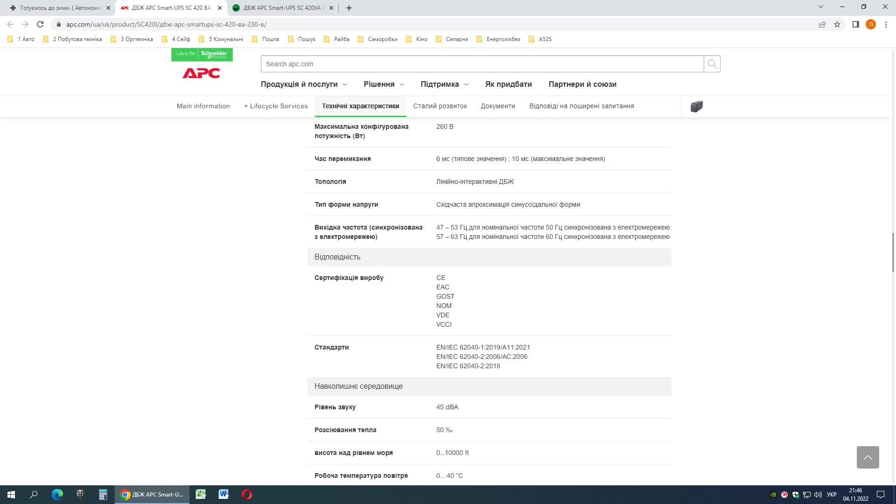This screenshot has width=896, height=504.
Task: Open the Main information tab
Action: [203, 106]
